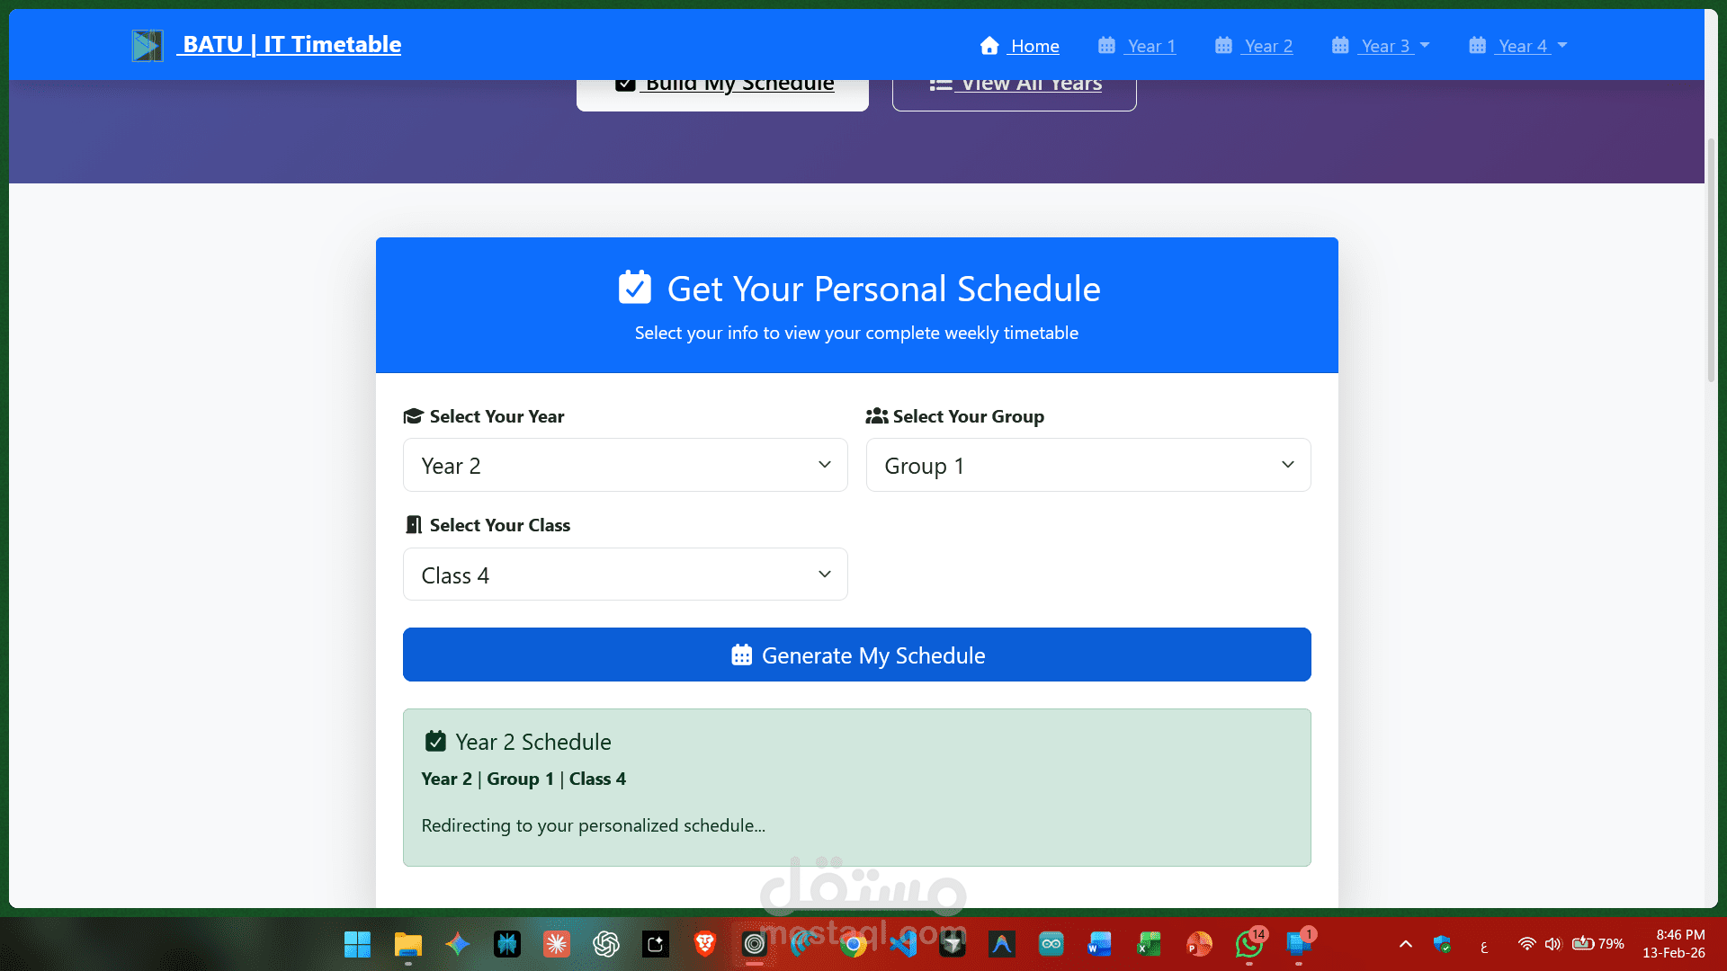Open the Arduino IDE taskbar icon
The width and height of the screenshot is (1727, 971).
point(1051,944)
